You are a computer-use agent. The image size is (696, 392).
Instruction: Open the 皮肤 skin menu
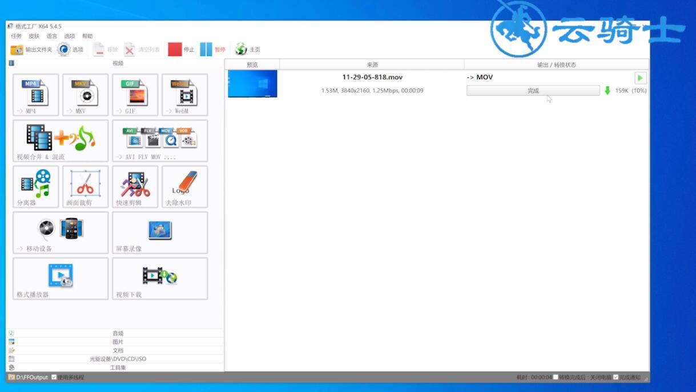point(34,36)
